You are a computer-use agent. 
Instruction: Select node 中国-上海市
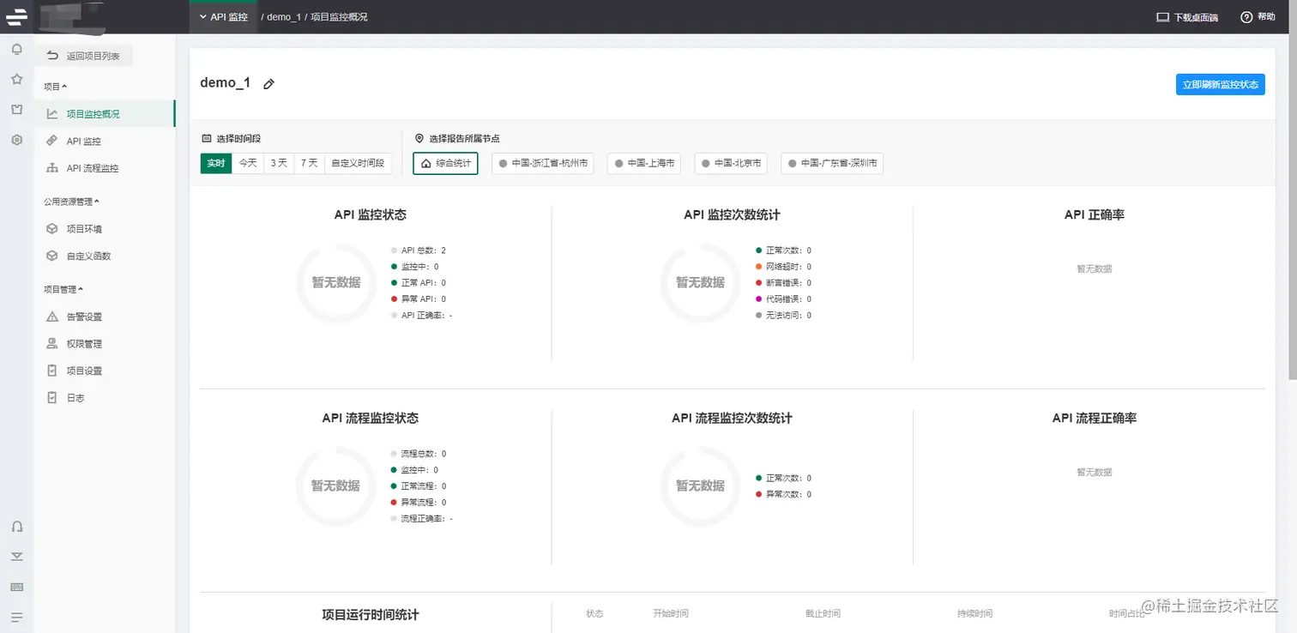click(x=644, y=163)
